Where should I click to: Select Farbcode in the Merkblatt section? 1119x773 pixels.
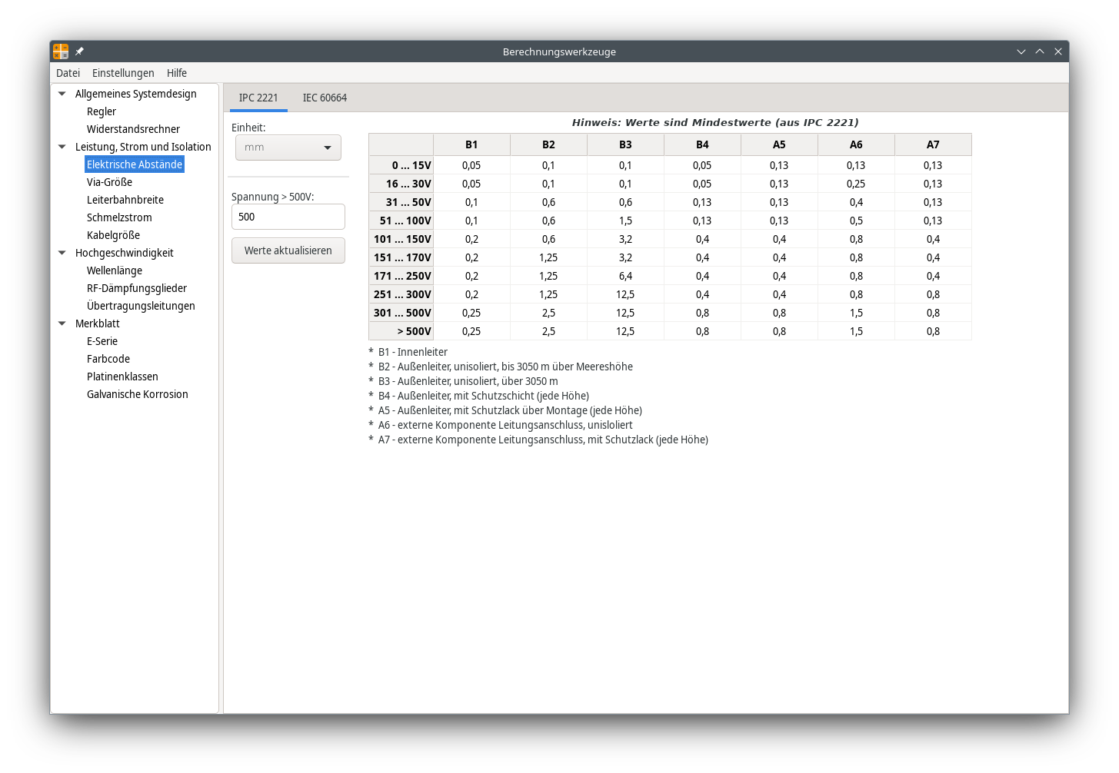click(108, 359)
